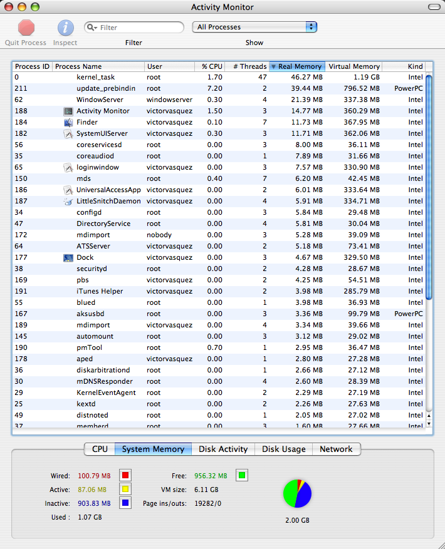Select the coreaudiod process row
The height and width of the screenshot is (549, 445).
click(x=219, y=156)
